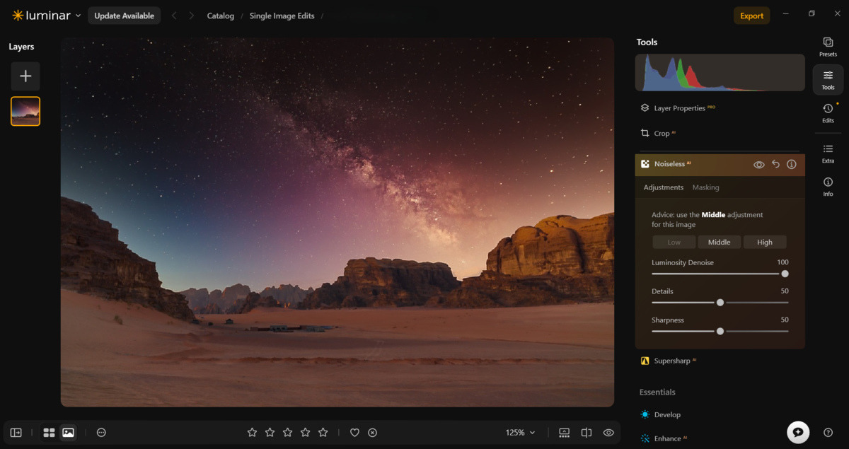
Task: Click the Update Available button
Action: click(x=124, y=16)
